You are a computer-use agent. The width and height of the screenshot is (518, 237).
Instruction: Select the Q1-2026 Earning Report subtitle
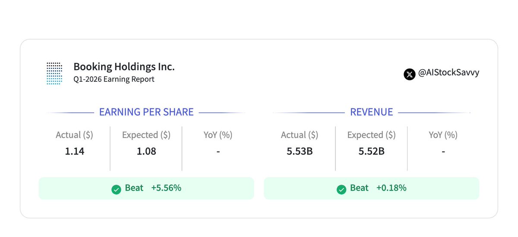coord(114,79)
